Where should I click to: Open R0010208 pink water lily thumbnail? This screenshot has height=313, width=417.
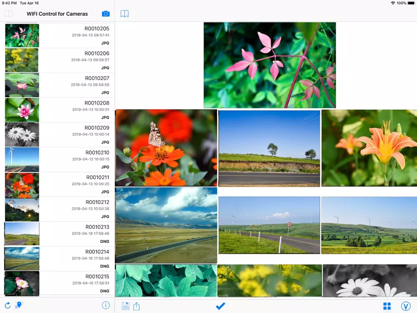coord(22,110)
